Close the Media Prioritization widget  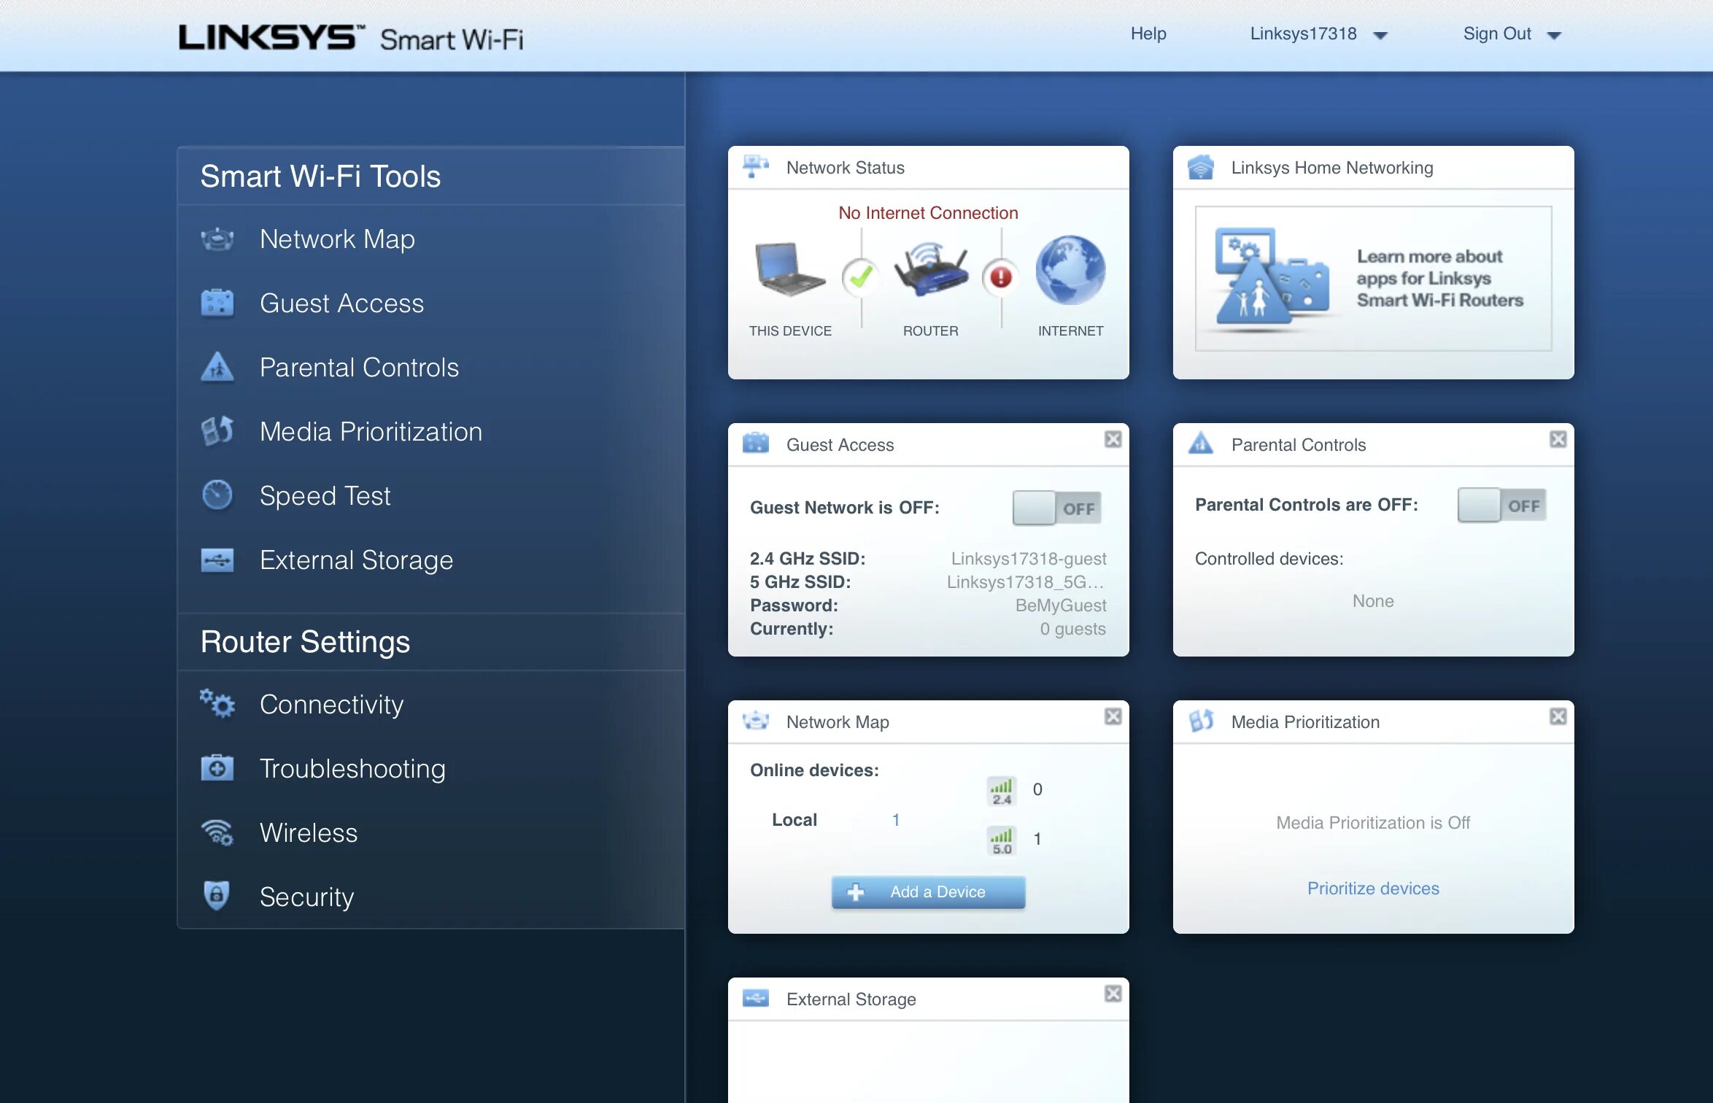(1558, 716)
